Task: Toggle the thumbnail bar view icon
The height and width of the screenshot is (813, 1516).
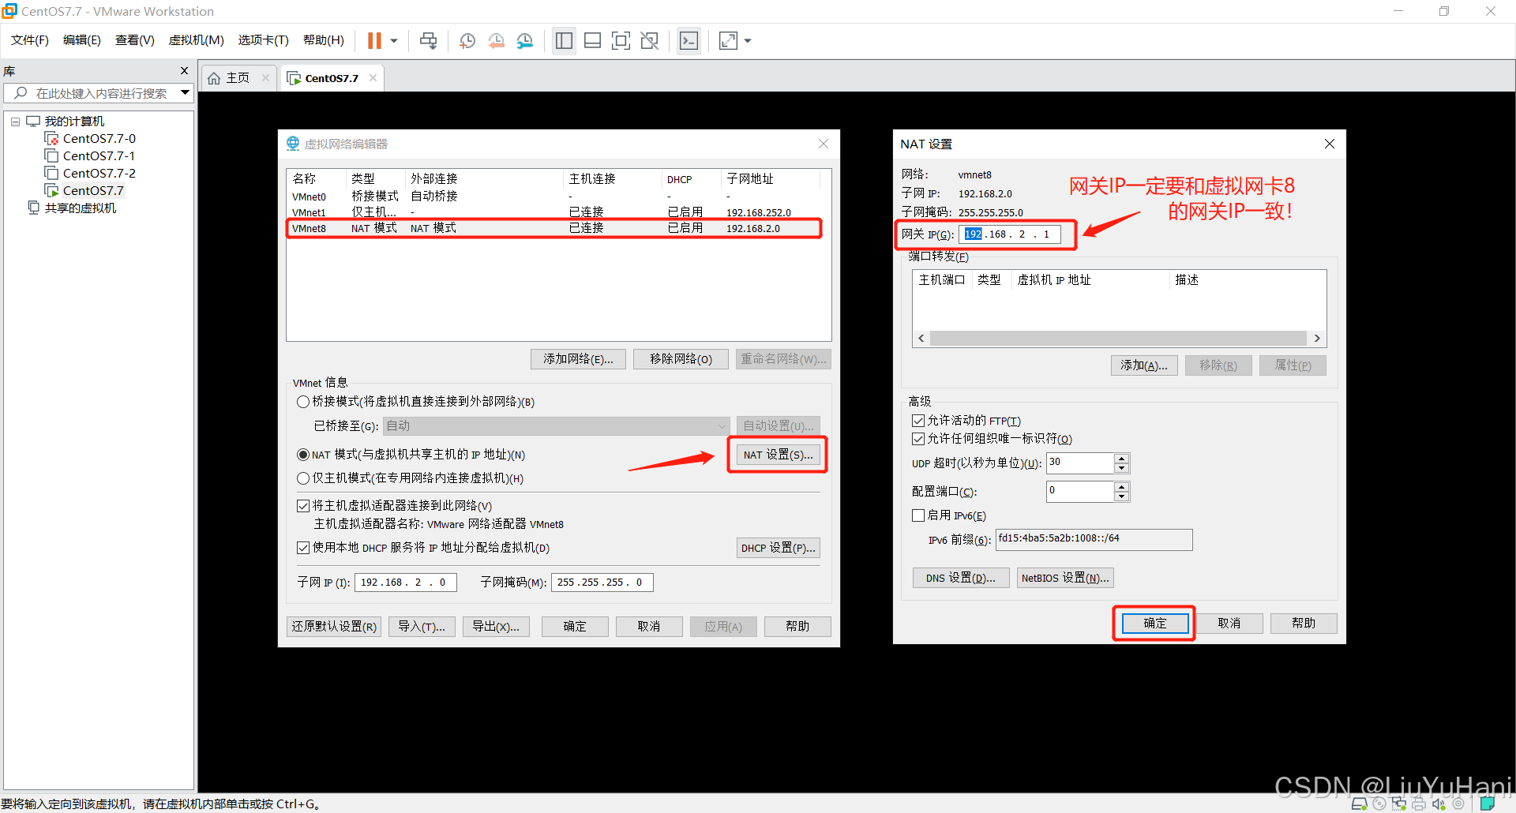Action: [593, 41]
